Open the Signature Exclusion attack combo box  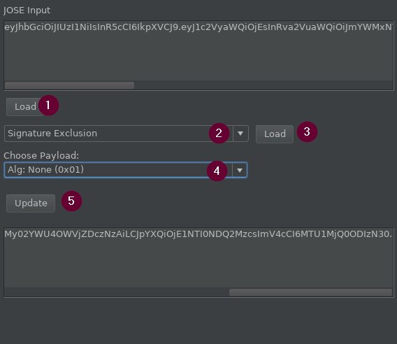127,134
